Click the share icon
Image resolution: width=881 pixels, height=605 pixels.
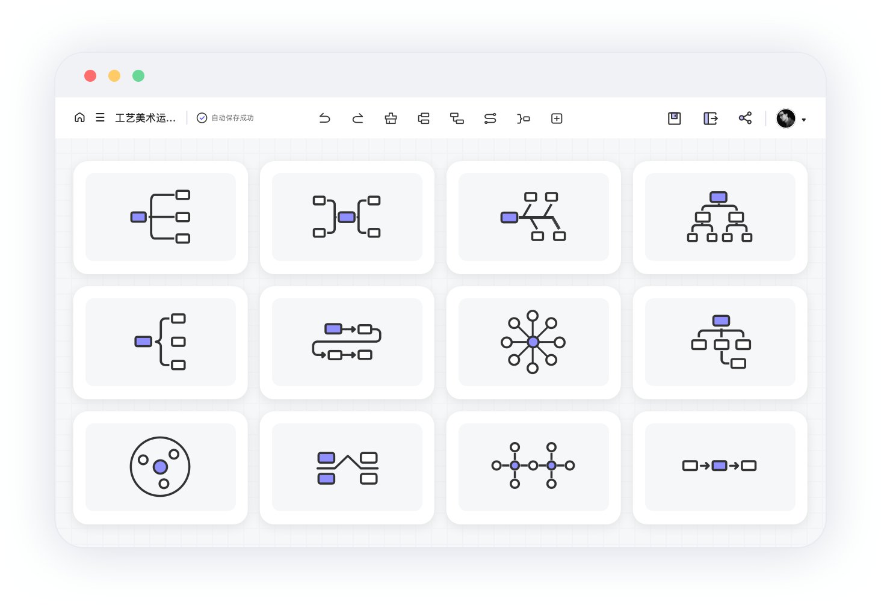point(745,118)
